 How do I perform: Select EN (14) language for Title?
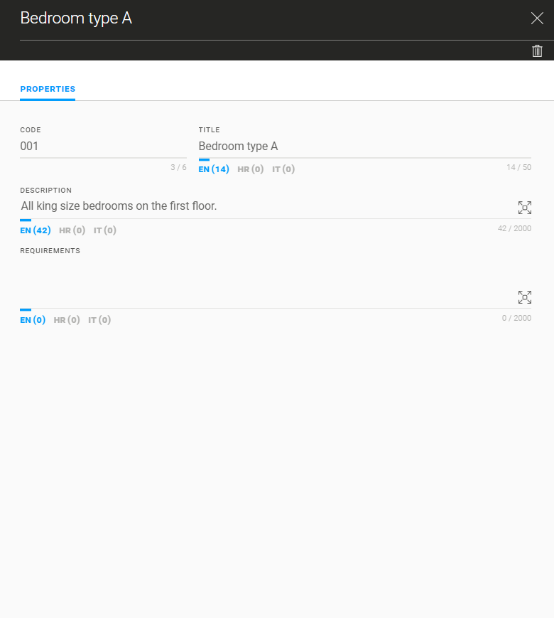(214, 169)
